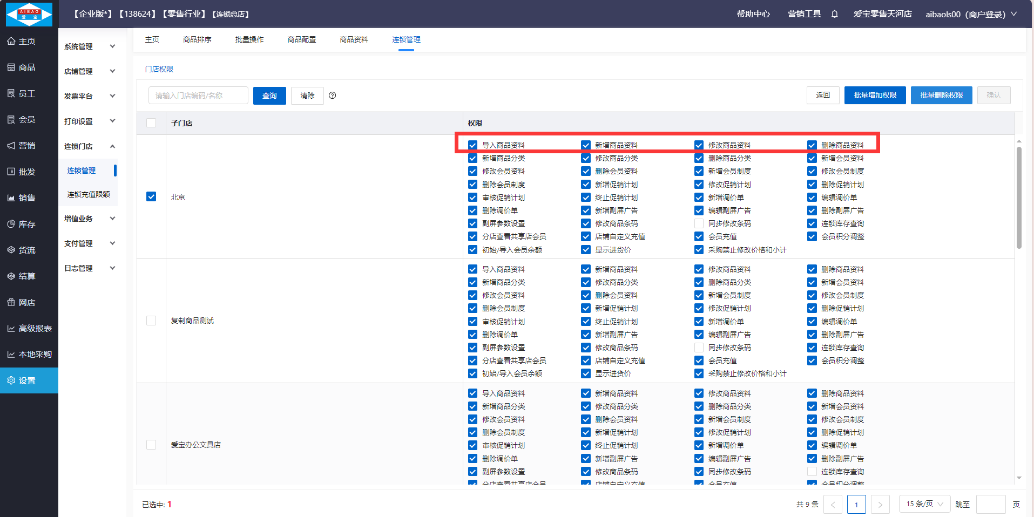Click the 查询 search button
This screenshot has width=1034, height=517.
269,96
